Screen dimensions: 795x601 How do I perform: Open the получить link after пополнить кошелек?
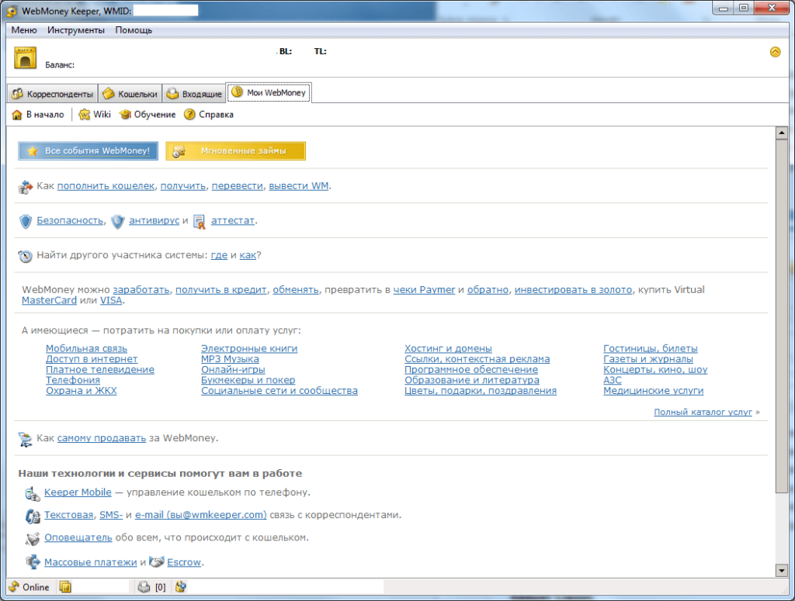pyautogui.click(x=183, y=186)
